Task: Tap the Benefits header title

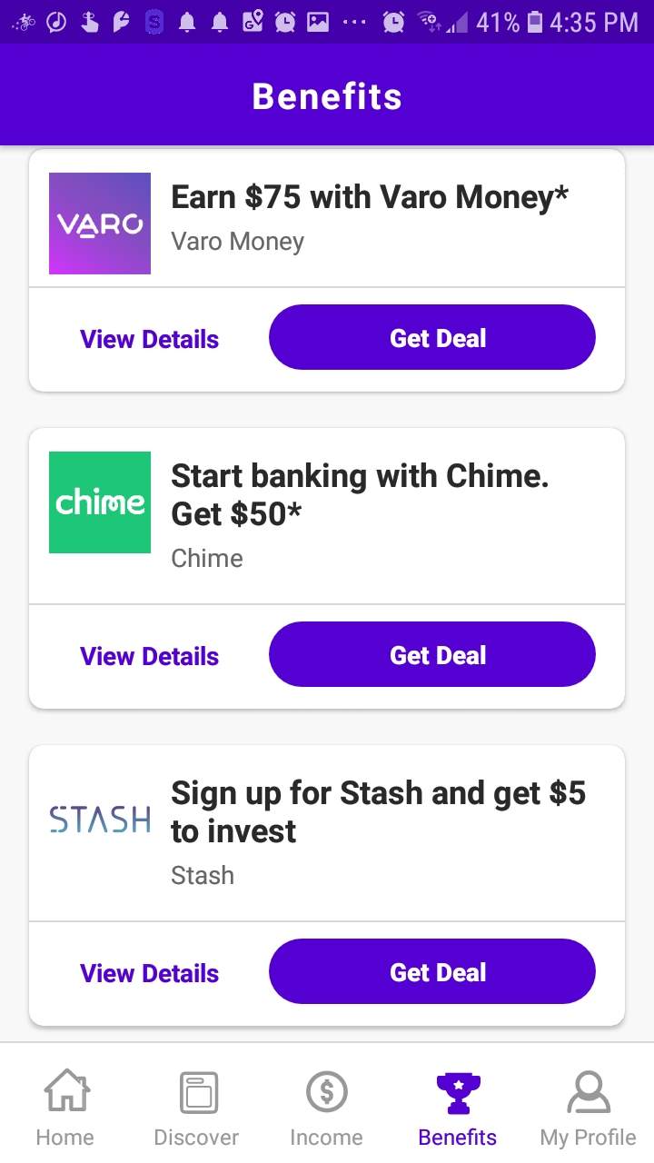Action: [327, 96]
